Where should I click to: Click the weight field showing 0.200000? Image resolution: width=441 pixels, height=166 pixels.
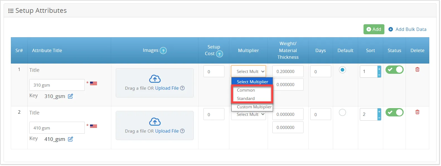point(288,71)
